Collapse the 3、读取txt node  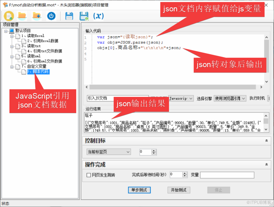click(x=12, y=46)
